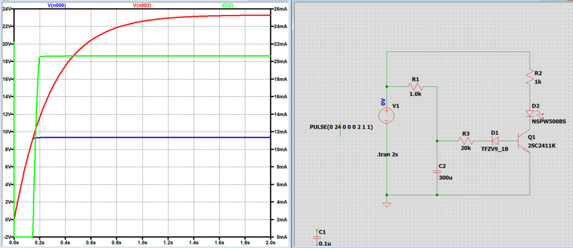Click the 0.0s time axis label
Image resolution: width=573 pixels, height=248 pixels.
pyautogui.click(x=14, y=242)
